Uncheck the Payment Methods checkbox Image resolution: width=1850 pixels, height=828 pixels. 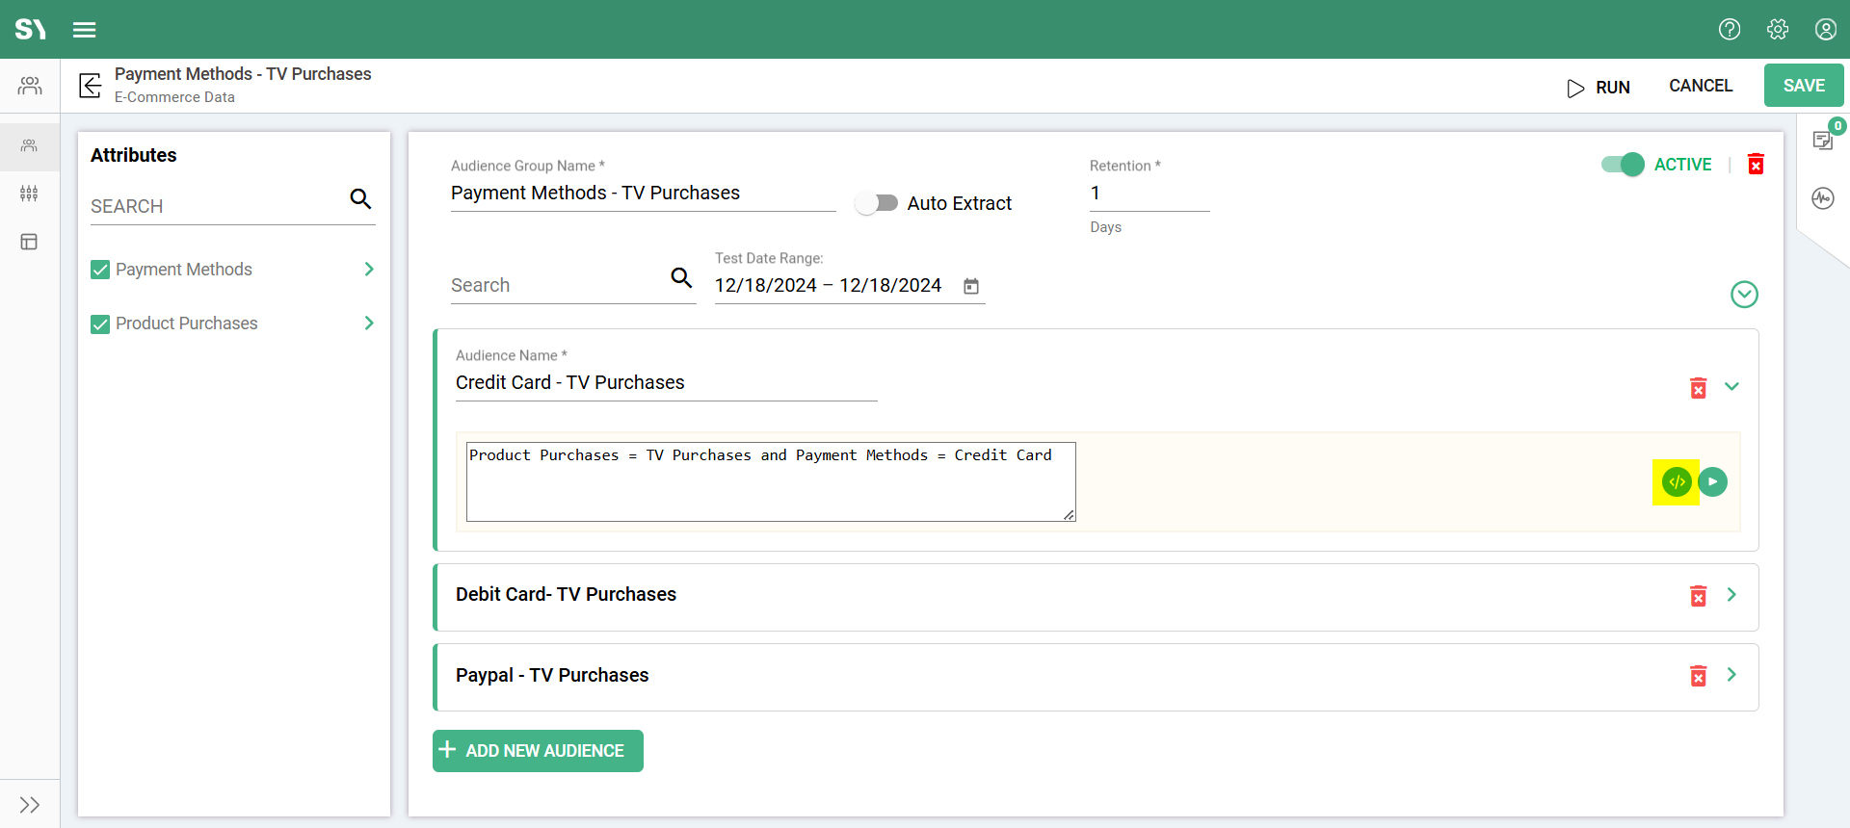100,270
